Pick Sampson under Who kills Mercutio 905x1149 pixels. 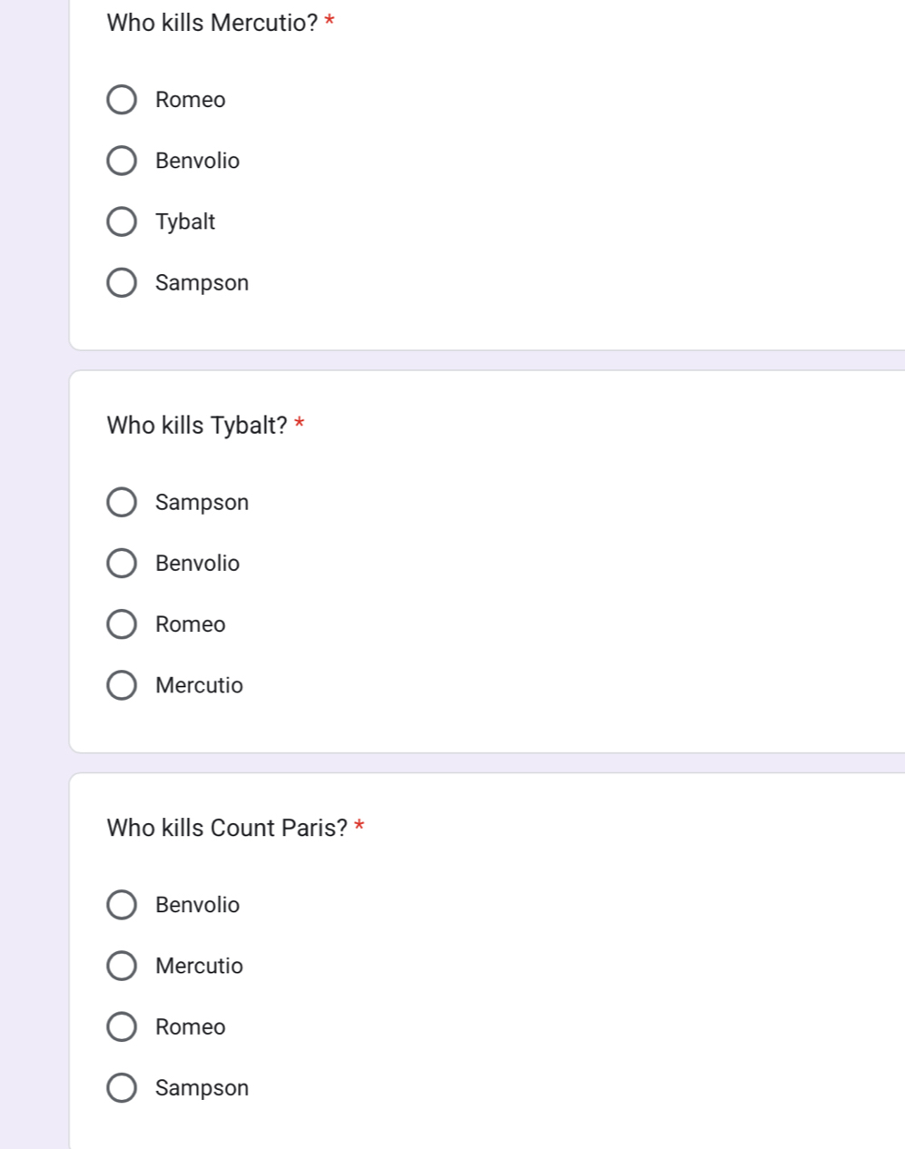pos(122,282)
